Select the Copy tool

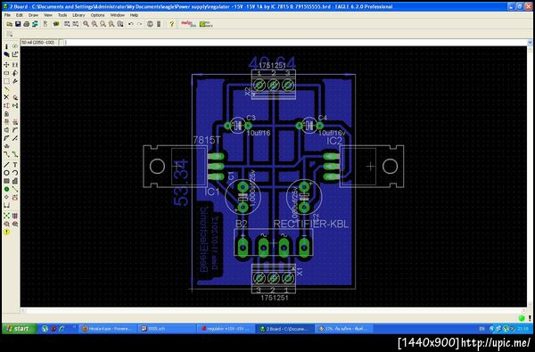click(15, 65)
